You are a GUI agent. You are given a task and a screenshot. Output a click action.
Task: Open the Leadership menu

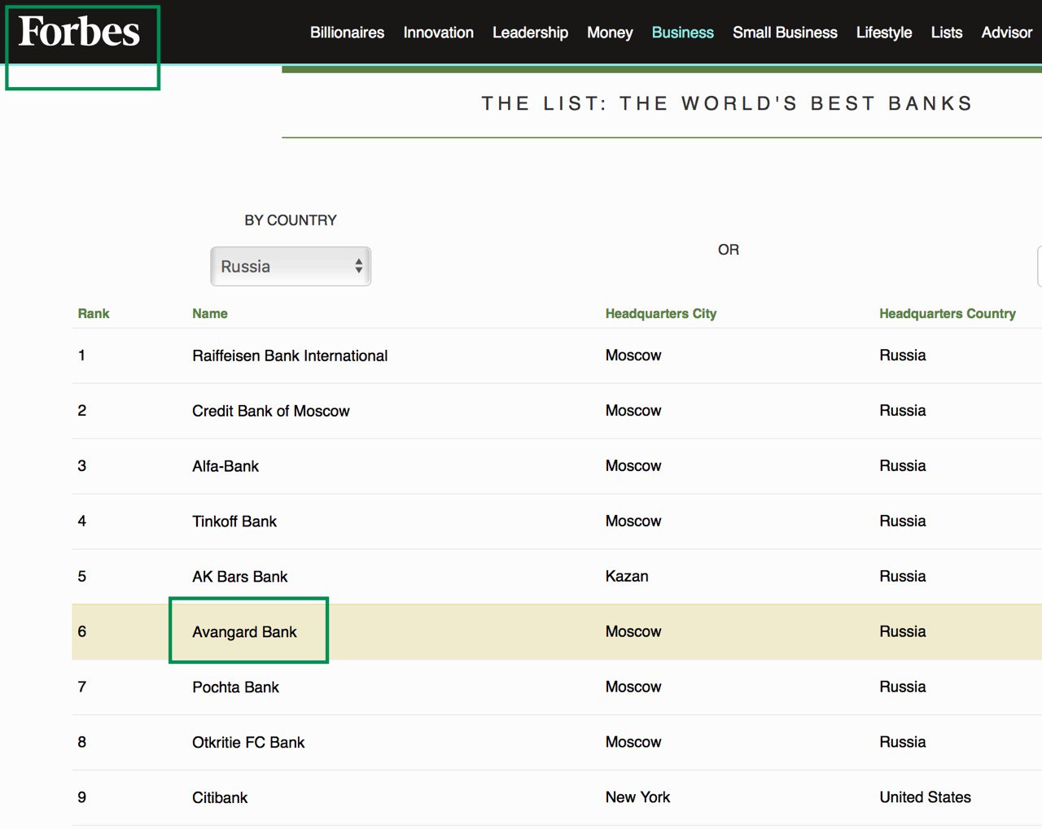pos(530,33)
